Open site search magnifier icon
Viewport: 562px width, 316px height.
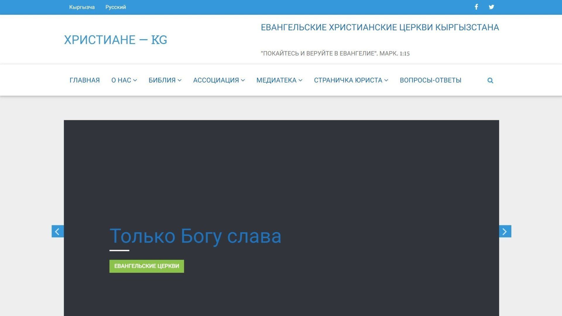coord(490,80)
